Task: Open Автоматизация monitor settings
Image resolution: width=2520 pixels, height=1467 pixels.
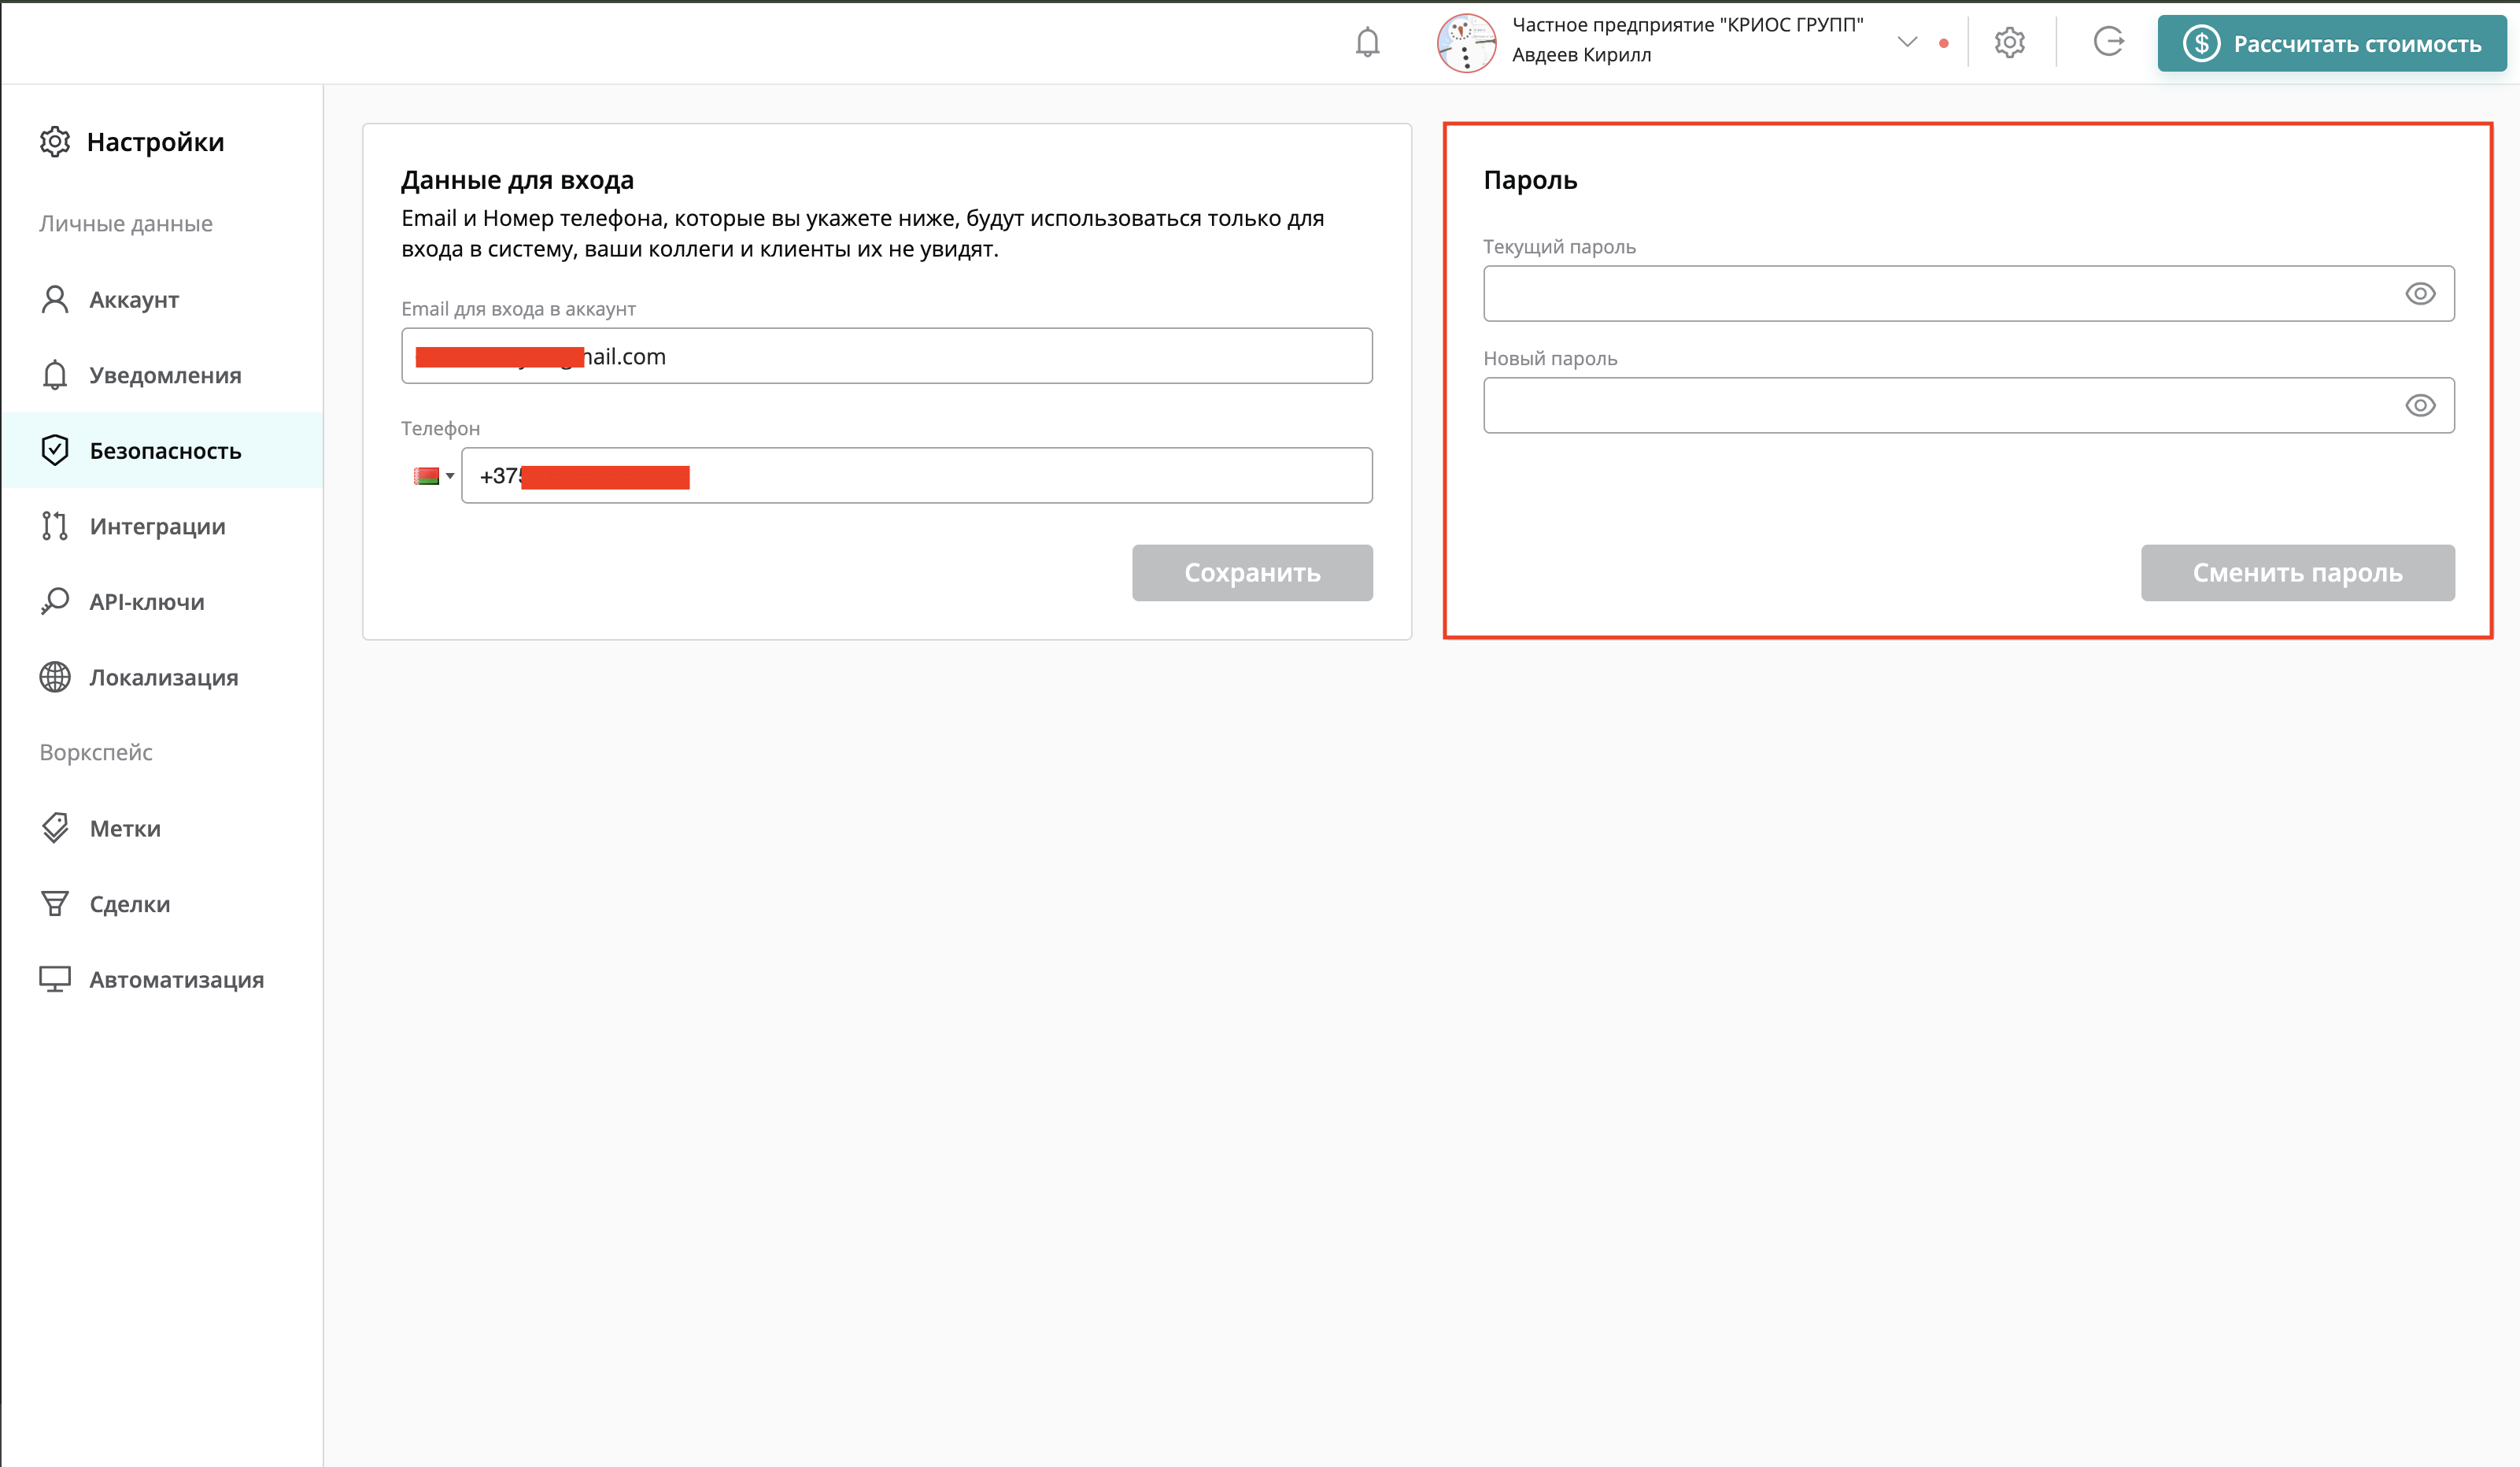Action: (176, 979)
